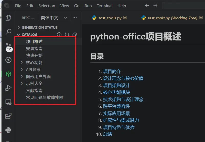Screen dimensions: 205x142
Task: Select 常见问题与故障排除 in the catalog
Action: [x=45, y=97]
